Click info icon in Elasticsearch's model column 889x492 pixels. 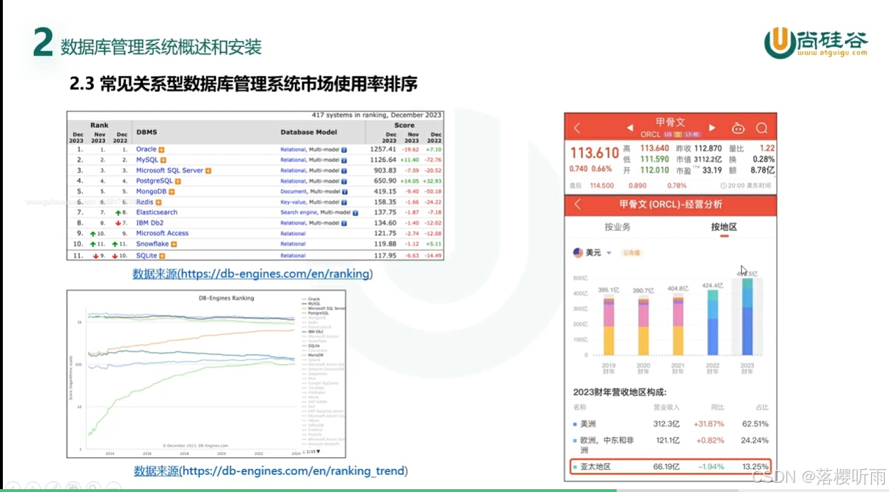[356, 213]
